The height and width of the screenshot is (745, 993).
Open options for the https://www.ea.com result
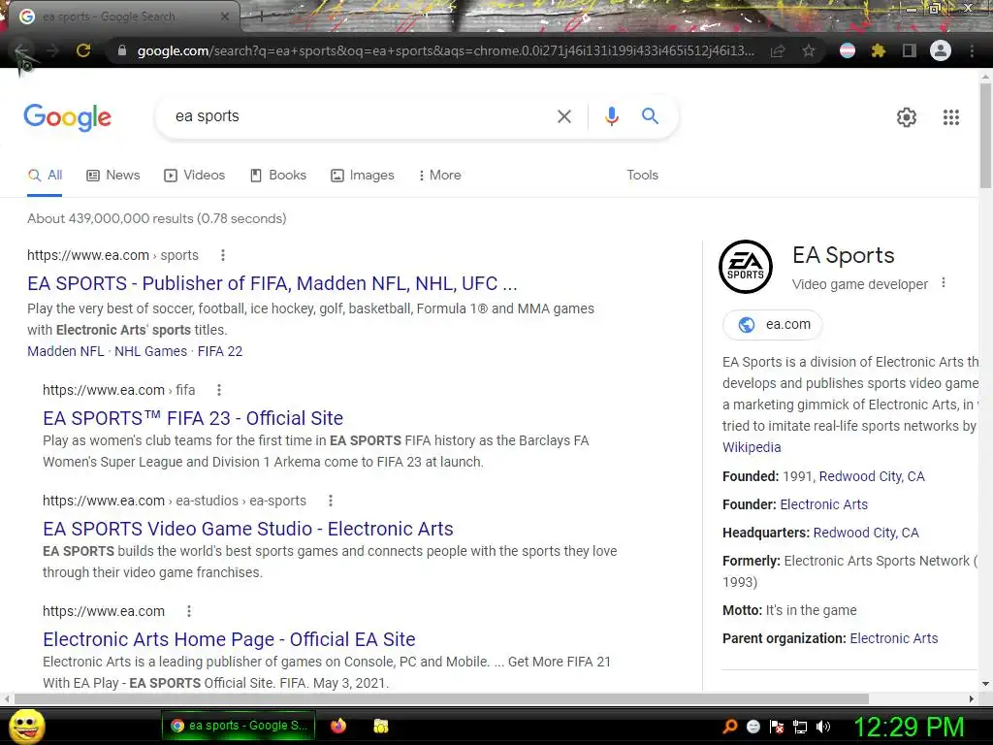point(189,611)
